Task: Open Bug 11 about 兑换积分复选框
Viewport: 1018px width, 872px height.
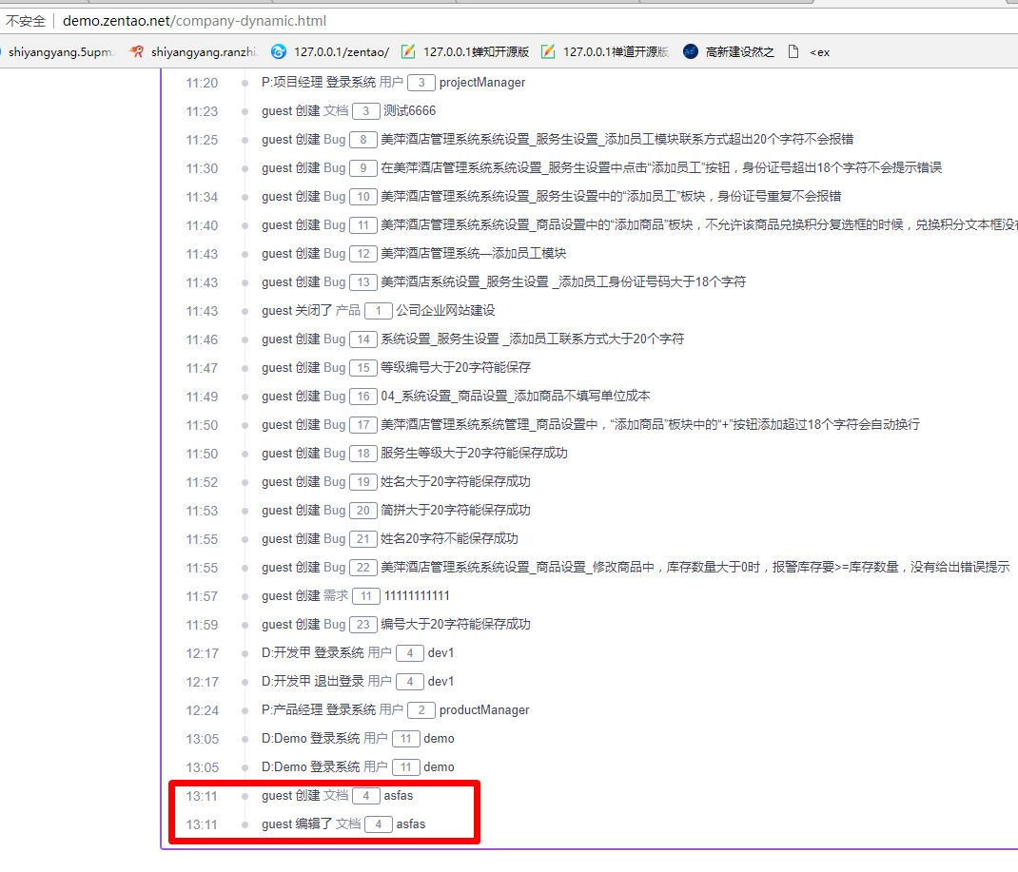Action: (699, 225)
